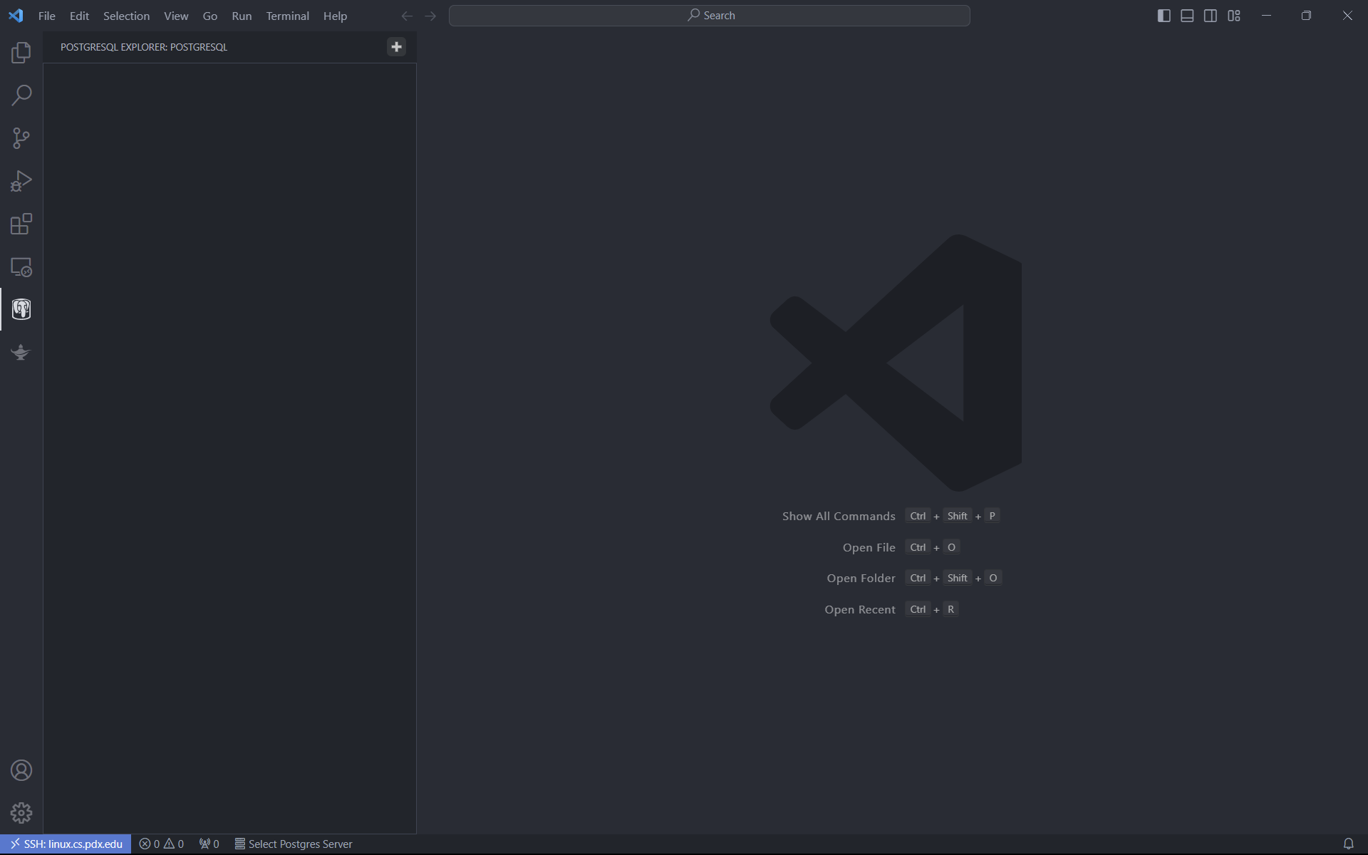Open the Source Control view
Viewport: 1368px width, 855px height.
click(x=21, y=138)
